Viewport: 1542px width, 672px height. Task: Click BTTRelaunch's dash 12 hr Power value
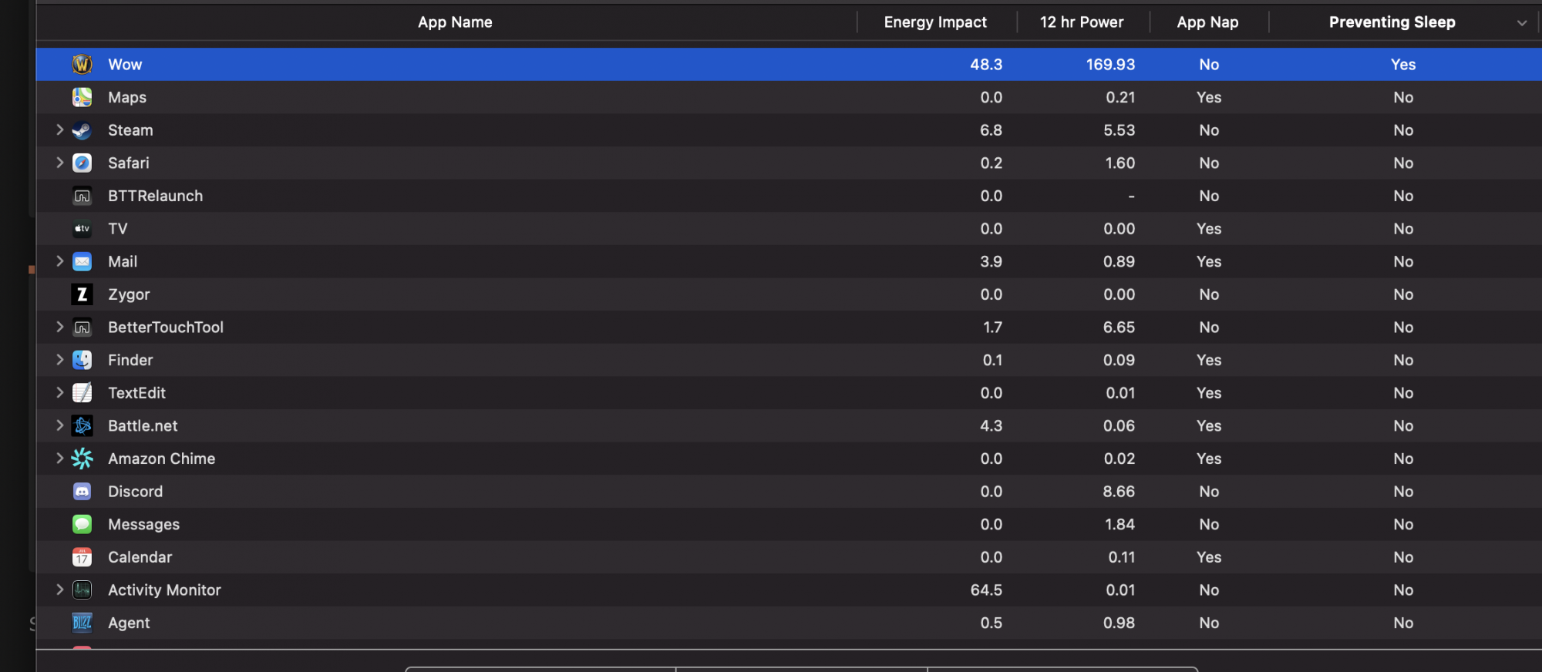tap(1131, 197)
